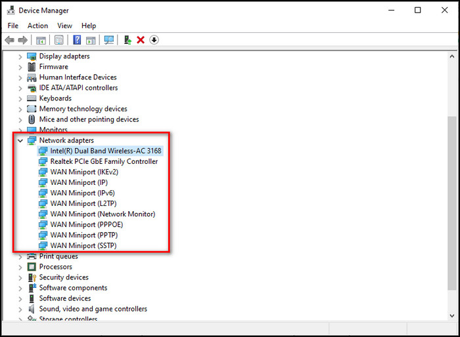460x337 pixels.
Task: Collapse the Network adapters node
Action: coord(20,141)
